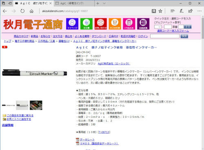This screenshot has width=204, height=150.
Task: Open 広告PDF in the navigation bar
Action: (113, 36)
